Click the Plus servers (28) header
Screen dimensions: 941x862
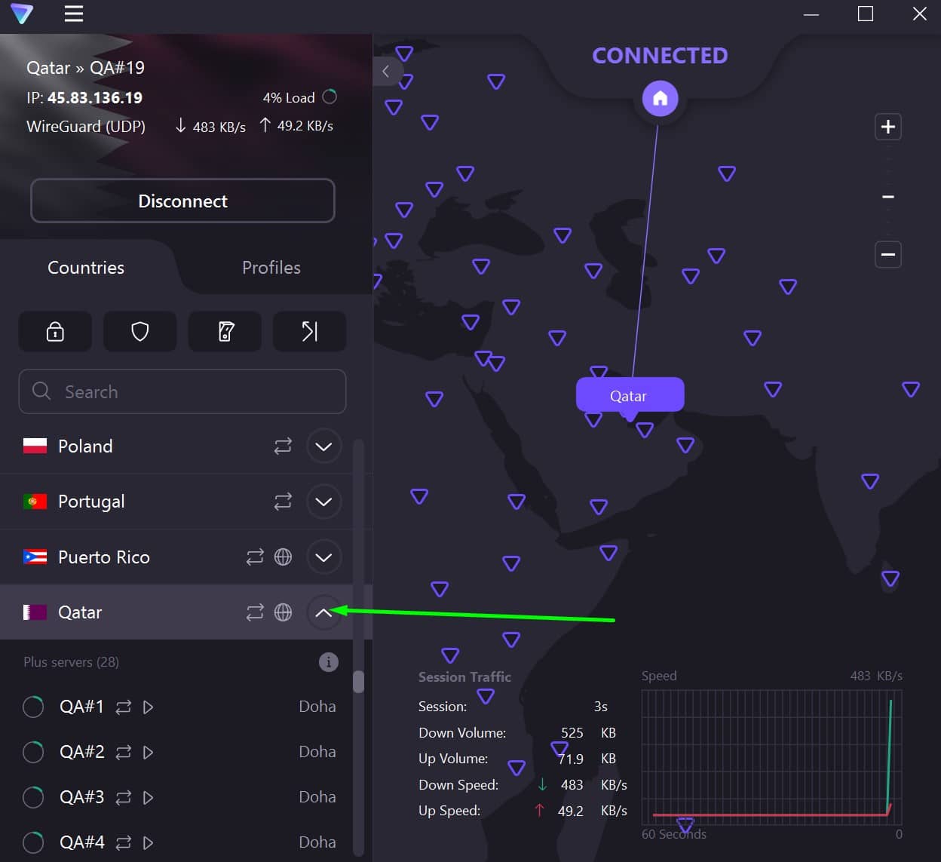pyautogui.click(x=71, y=662)
